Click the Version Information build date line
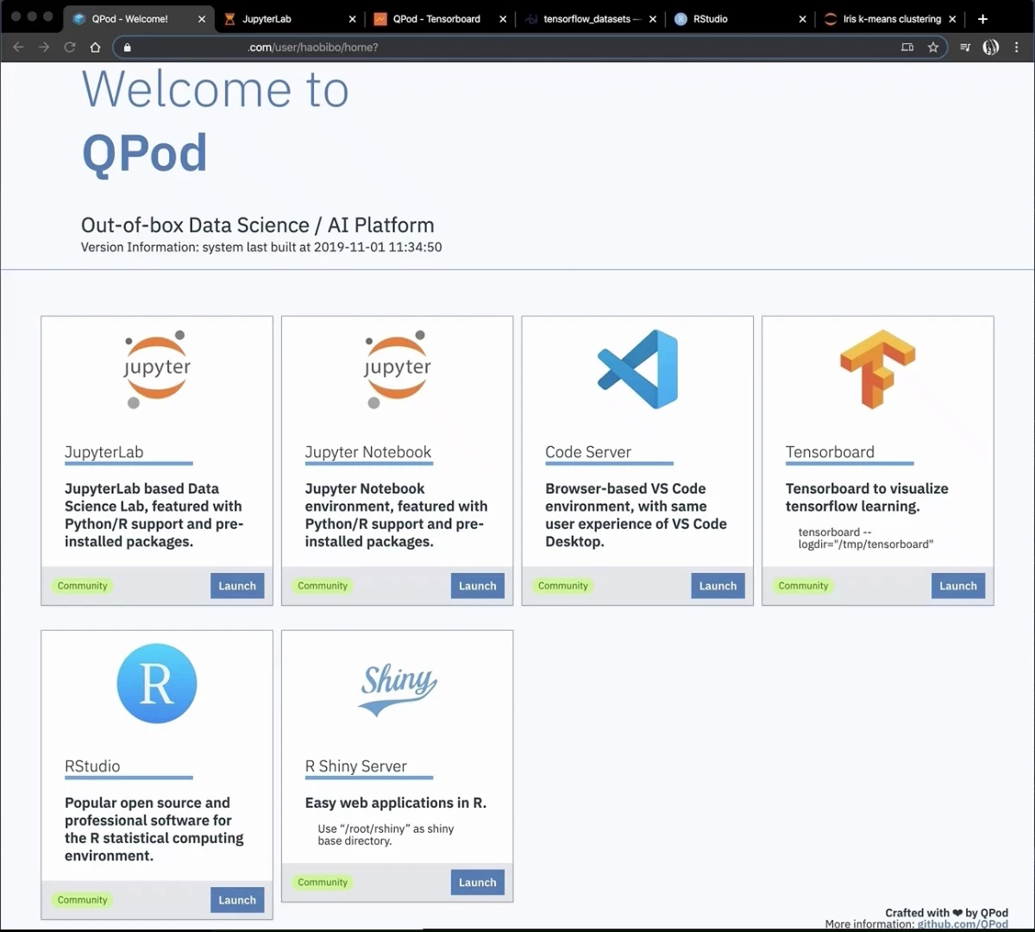1035x932 pixels. pos(261,247)
